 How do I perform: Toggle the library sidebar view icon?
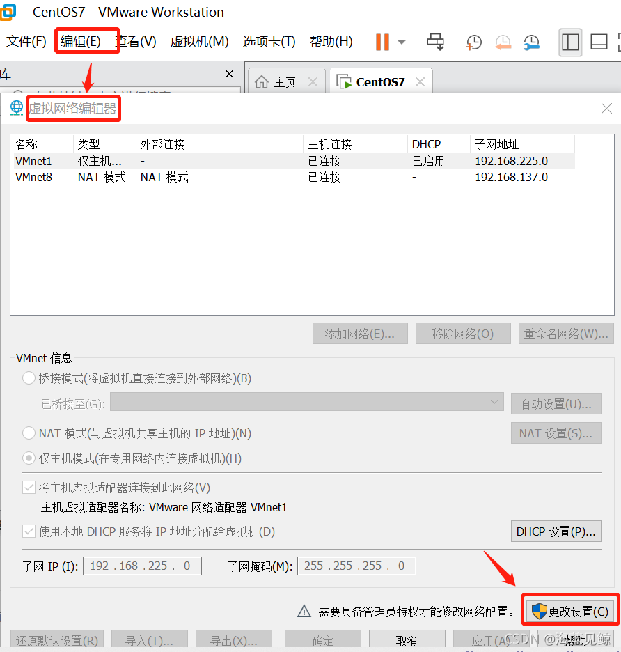tap(570, 42)
